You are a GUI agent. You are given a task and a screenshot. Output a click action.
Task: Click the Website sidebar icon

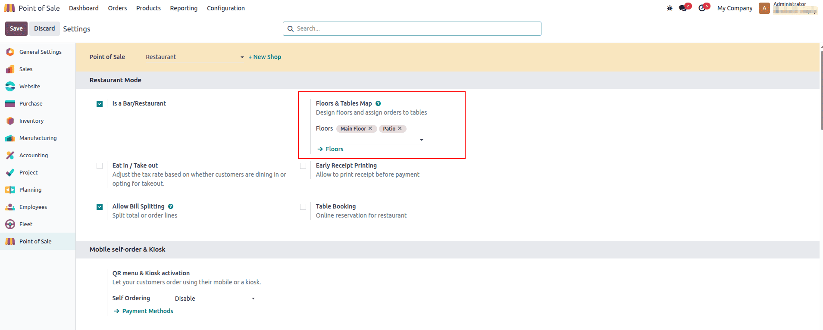coord(10,86)
